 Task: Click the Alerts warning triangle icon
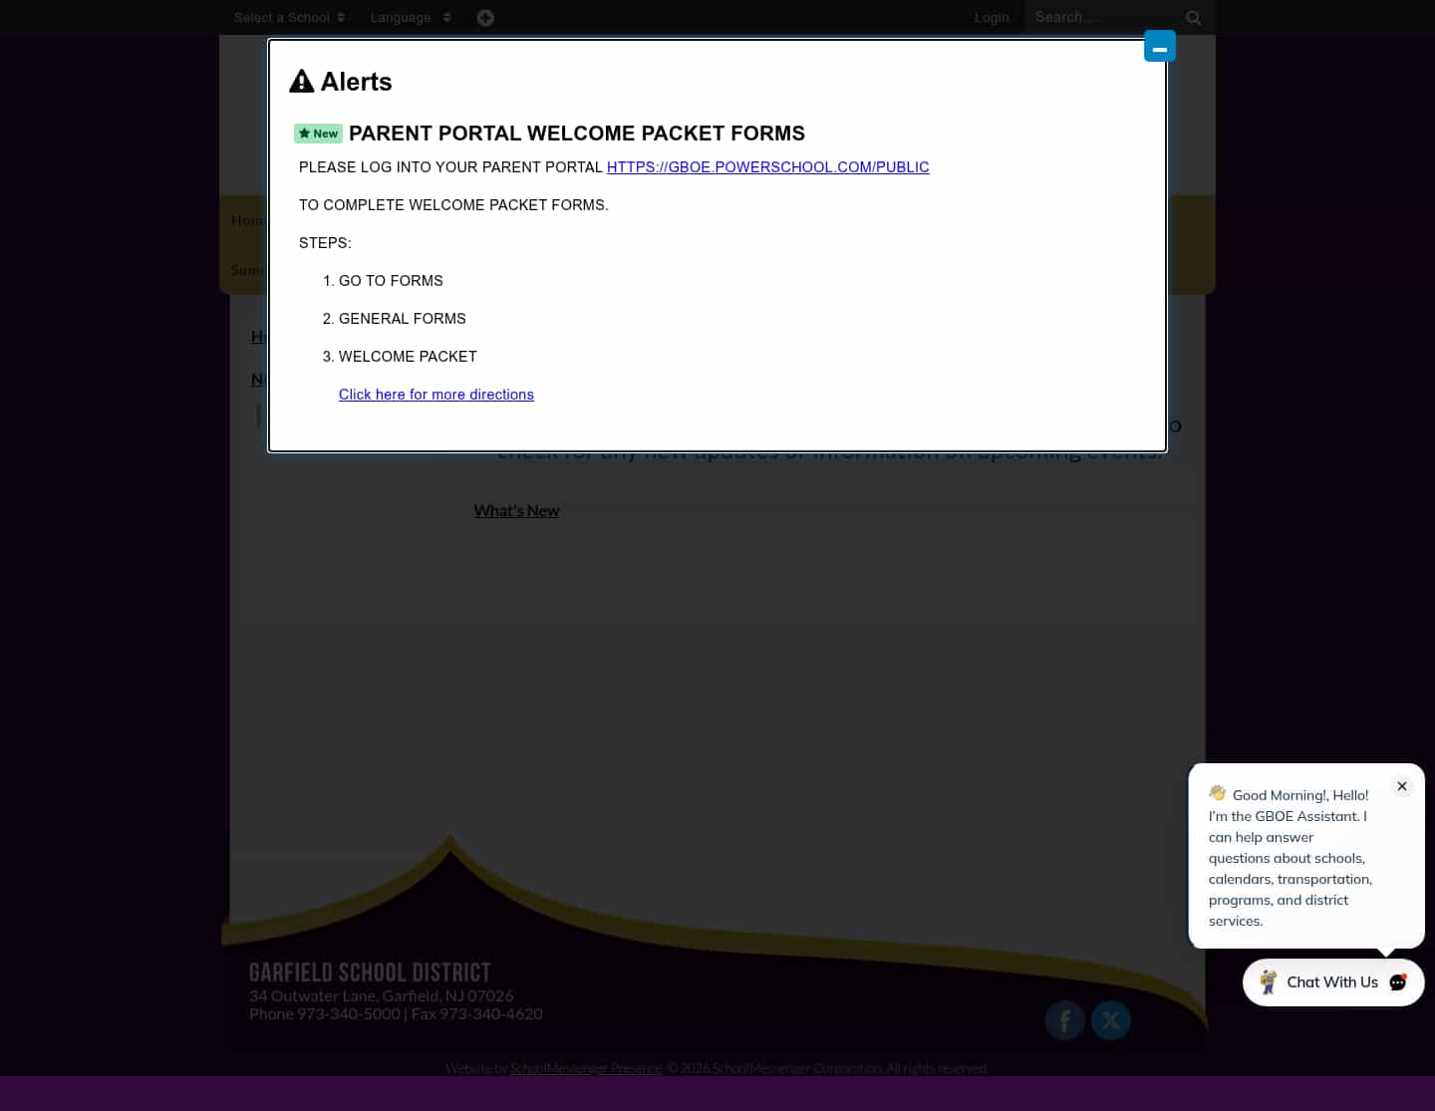(x=301, y=82)
